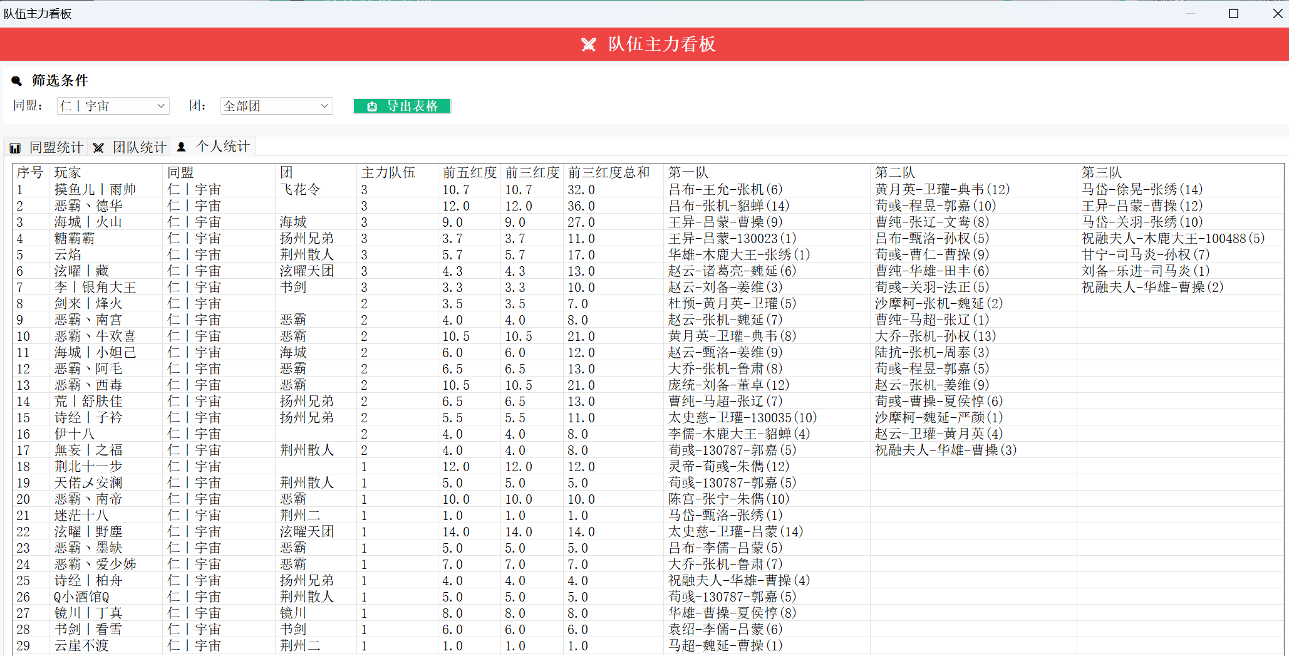The width and height of the screenshot is (1289, 656).
Task: Click the magnifier icon beside 筛选条件
Action: [x=17, y=81]
